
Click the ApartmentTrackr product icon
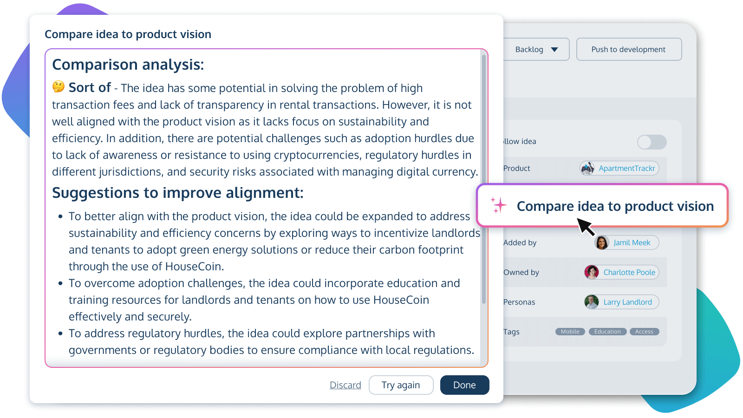point(587,168)
